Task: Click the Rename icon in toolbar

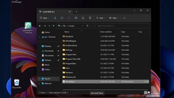Action: pos(76,18)
